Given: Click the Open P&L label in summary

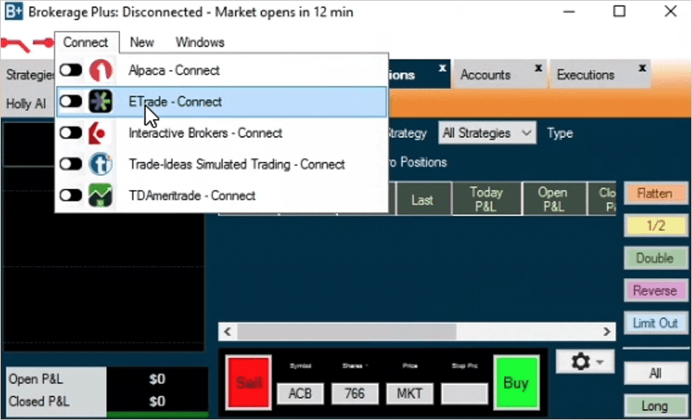Looking at the screenshot, I should coord(36,379).
